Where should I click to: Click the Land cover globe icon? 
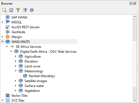21,66
